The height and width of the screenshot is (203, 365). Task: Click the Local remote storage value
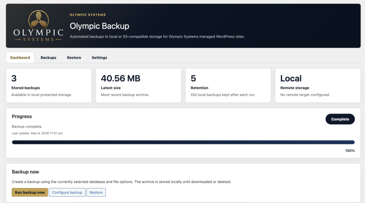(291, 78)
